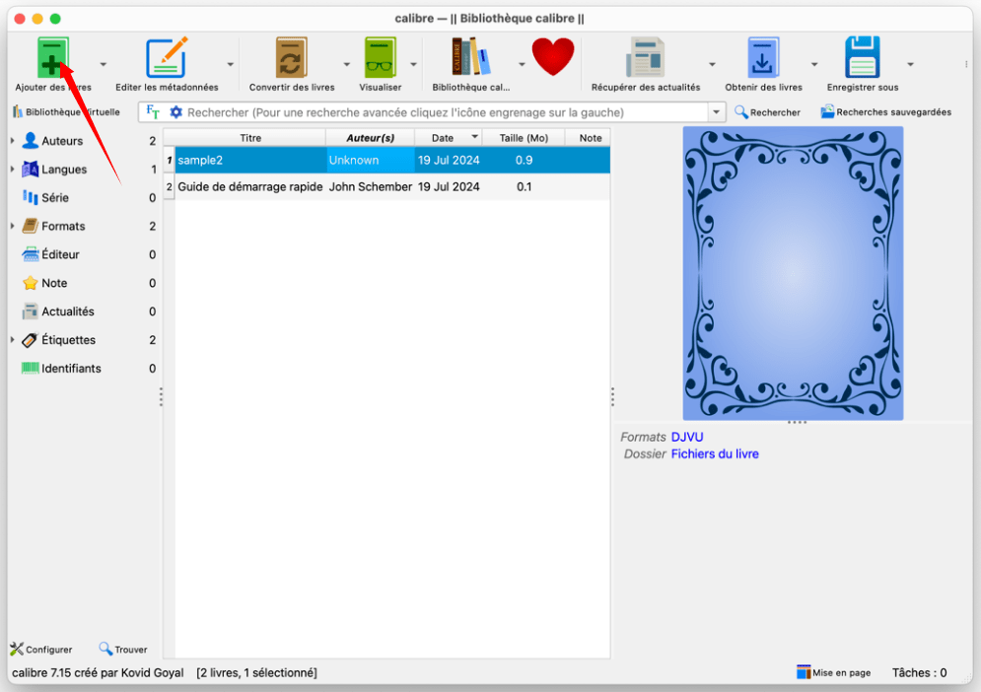981x692 pixels.
Task: Open dropdown arrow next to Récupérer des actualités
Action: coord(712,64)
